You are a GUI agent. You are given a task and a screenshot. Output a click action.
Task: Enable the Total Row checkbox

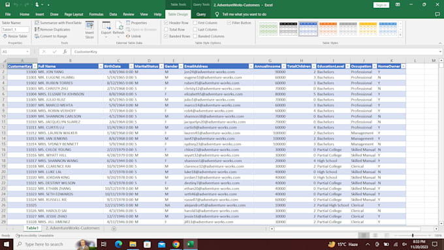click(166, 29)
